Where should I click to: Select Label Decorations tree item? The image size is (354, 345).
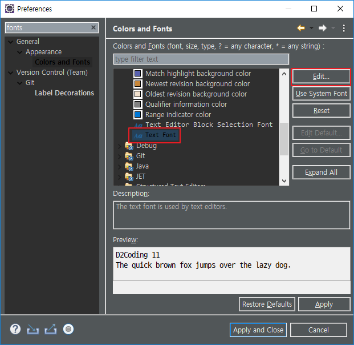click(x=64, y=93)
